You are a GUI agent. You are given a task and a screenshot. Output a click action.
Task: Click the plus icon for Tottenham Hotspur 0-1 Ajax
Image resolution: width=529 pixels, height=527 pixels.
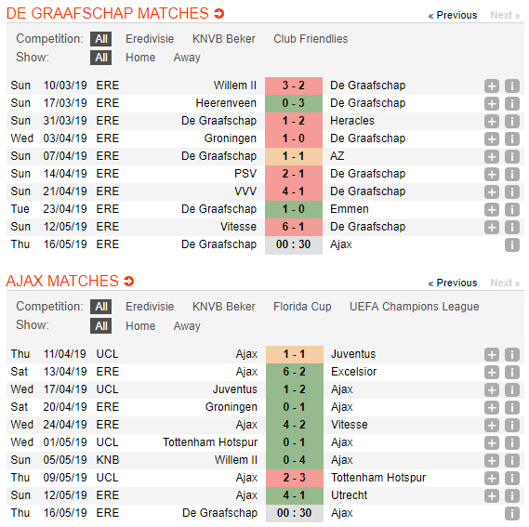click(492, 442)
